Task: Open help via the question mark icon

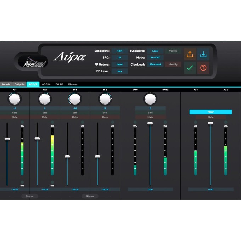Action: click(x=203, y=68)
